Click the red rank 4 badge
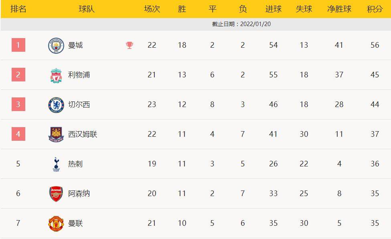 point(18,134)
